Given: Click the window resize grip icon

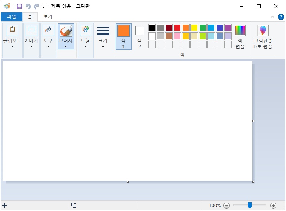Looking at the screenshot, I should click(x=283, y=208).
